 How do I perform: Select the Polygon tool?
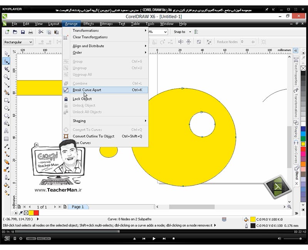point(6,116)
